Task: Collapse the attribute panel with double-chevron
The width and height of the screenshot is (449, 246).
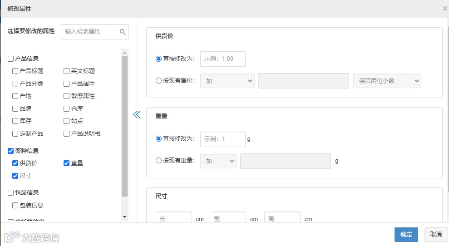Action: [x=137, y=114]
